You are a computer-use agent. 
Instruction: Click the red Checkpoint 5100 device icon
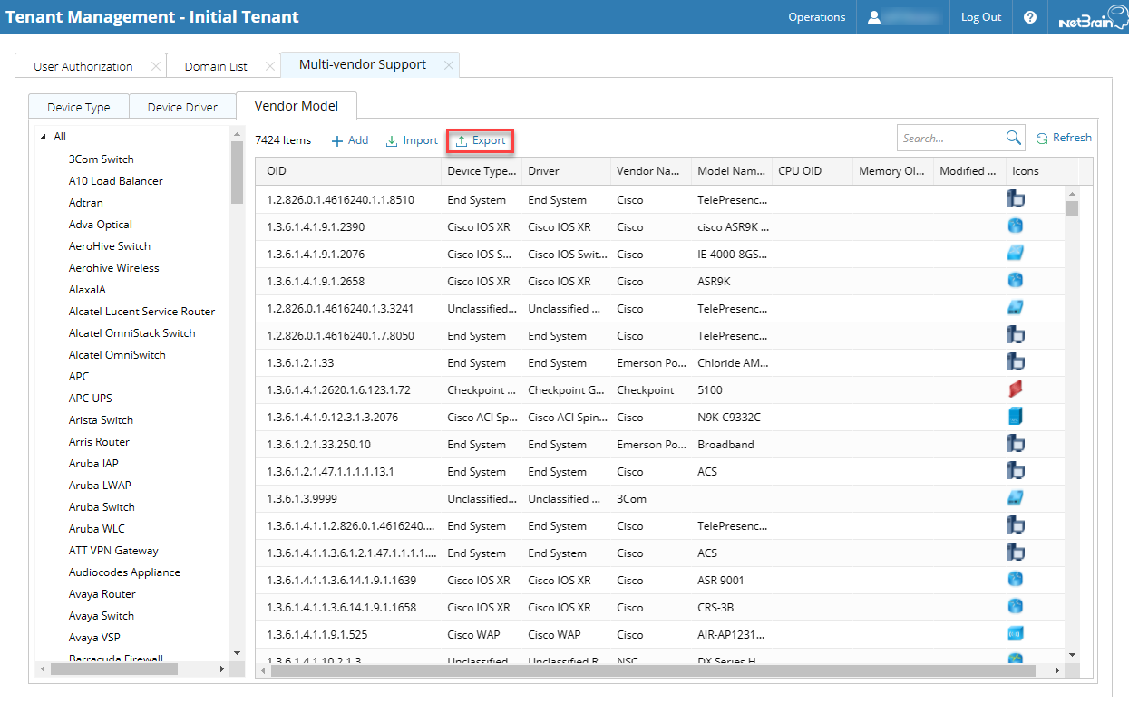coord(1015,388)
